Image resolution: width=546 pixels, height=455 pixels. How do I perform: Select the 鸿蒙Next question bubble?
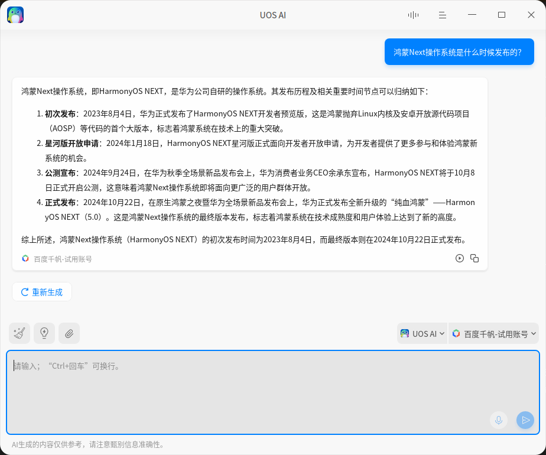point(459,51)
